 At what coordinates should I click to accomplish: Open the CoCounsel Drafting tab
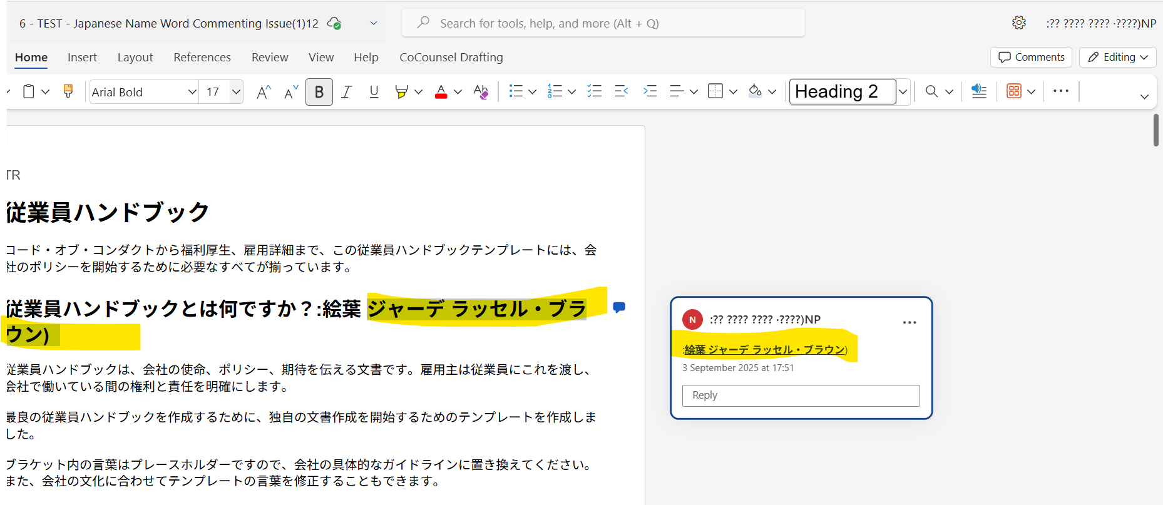(x=451, y=57)
